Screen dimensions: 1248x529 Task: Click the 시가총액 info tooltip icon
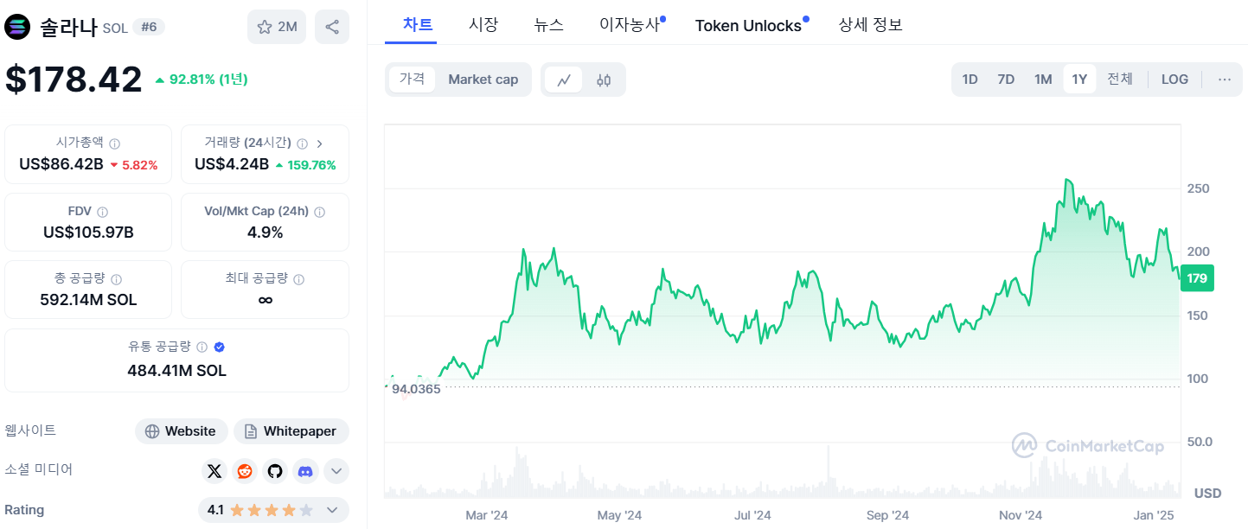tap(112, 143)
